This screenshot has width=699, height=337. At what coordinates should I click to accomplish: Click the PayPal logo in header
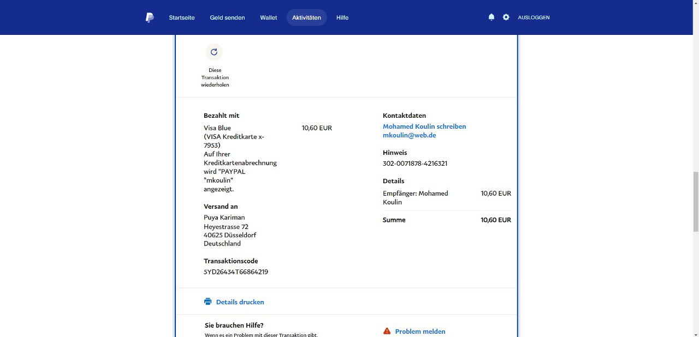pos(150,17)
